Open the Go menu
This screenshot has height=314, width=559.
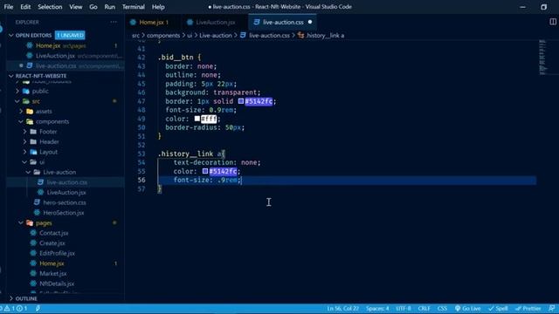(93, 7)
